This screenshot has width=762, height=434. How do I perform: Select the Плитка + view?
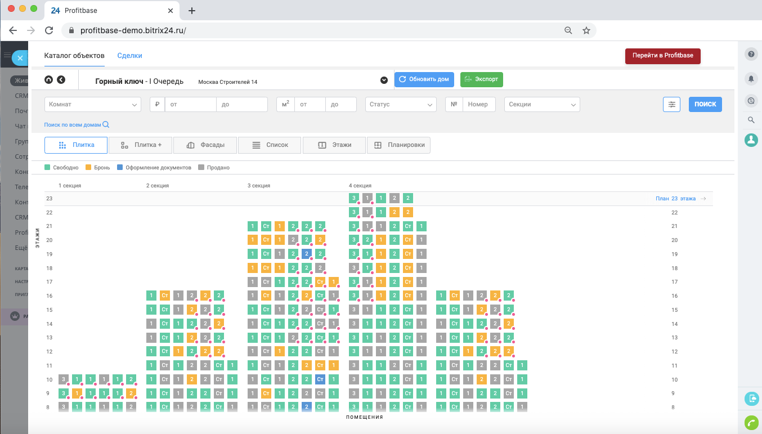[141, 145]
